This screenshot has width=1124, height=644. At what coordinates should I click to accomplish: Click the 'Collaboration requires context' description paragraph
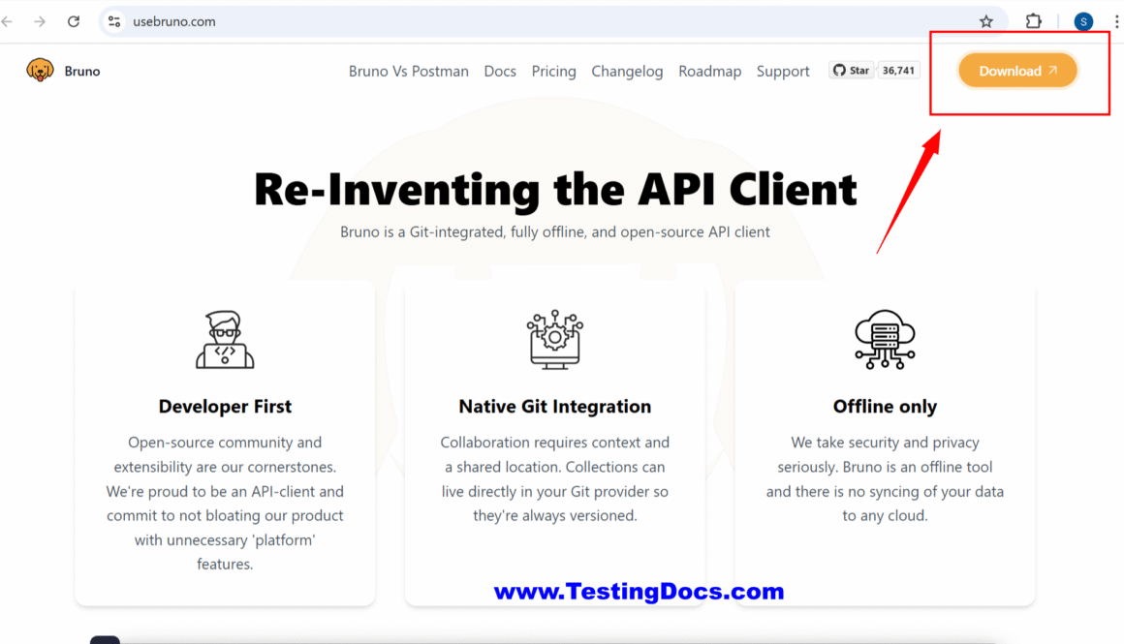pos(555,478)
